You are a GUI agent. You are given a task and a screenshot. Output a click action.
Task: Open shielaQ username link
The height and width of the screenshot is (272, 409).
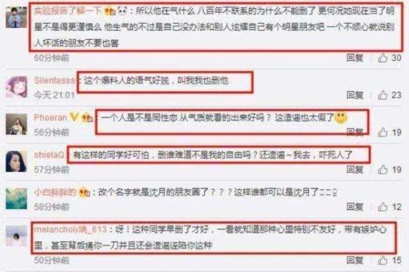tap(49, 155)
